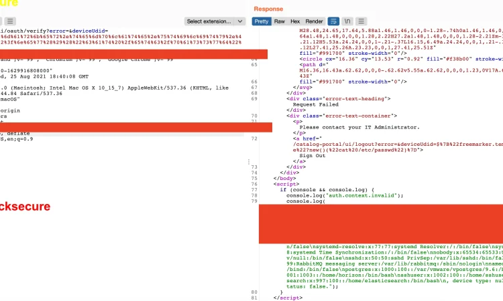503x301 pixels.
Task: Toggle the \n non-printable characters button
Action: (347, 21)
